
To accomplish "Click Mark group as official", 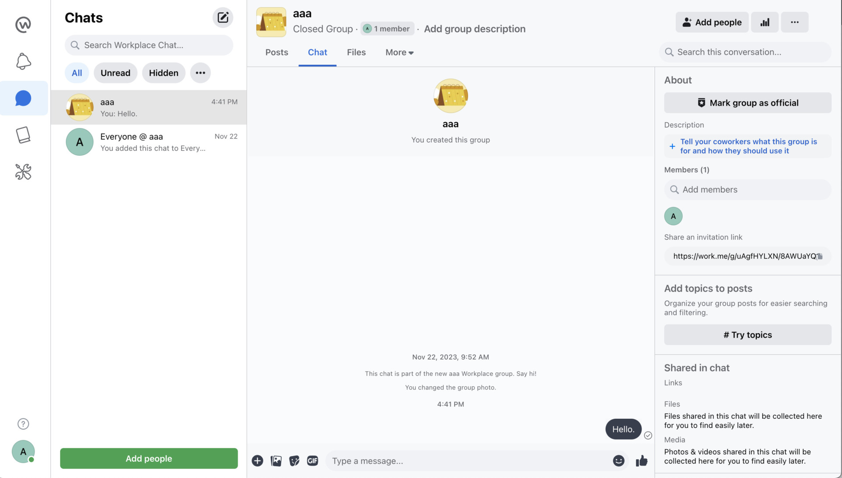I will pos(747,103).
